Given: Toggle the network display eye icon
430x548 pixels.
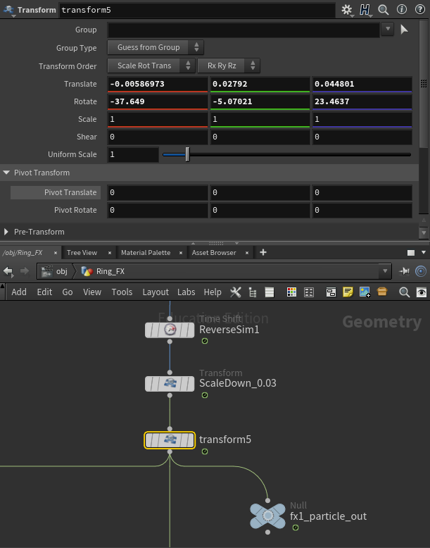Looking at the screenshot, I should point(422,292).
